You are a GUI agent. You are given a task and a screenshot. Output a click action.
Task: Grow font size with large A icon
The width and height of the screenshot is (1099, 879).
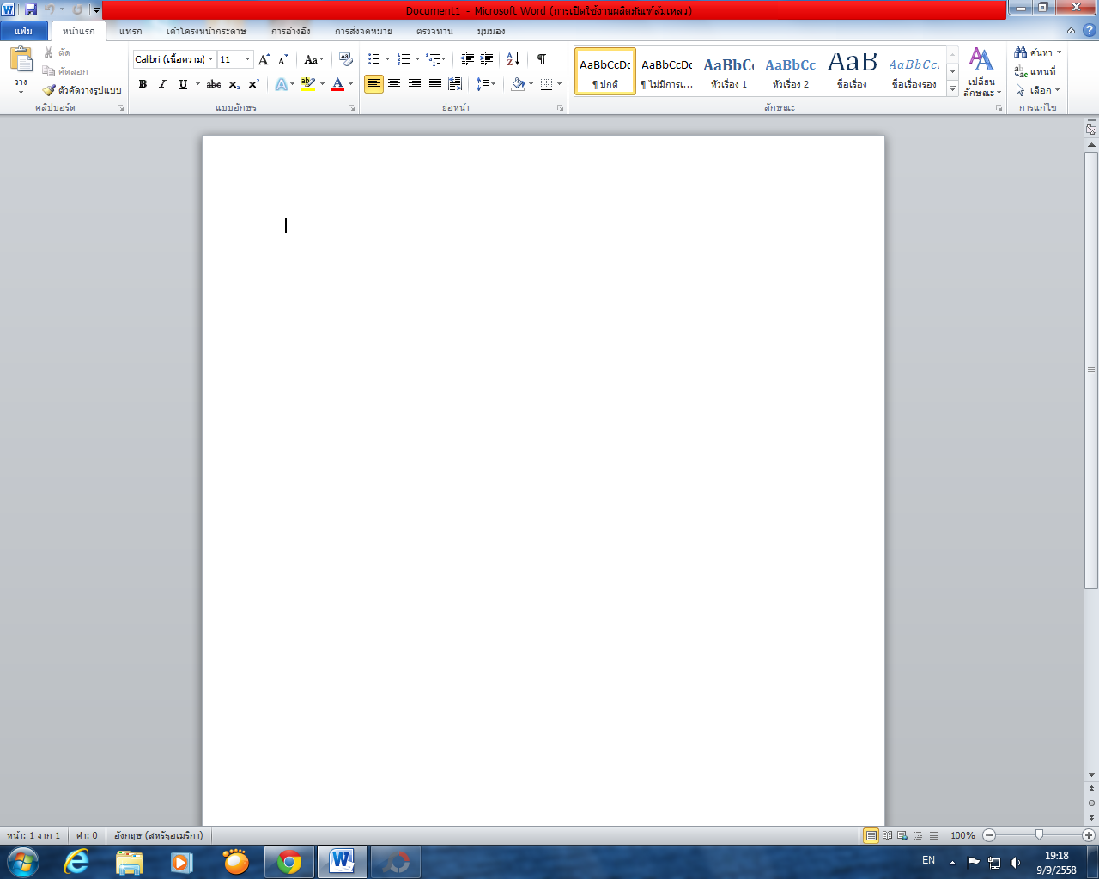pos(264,59)
